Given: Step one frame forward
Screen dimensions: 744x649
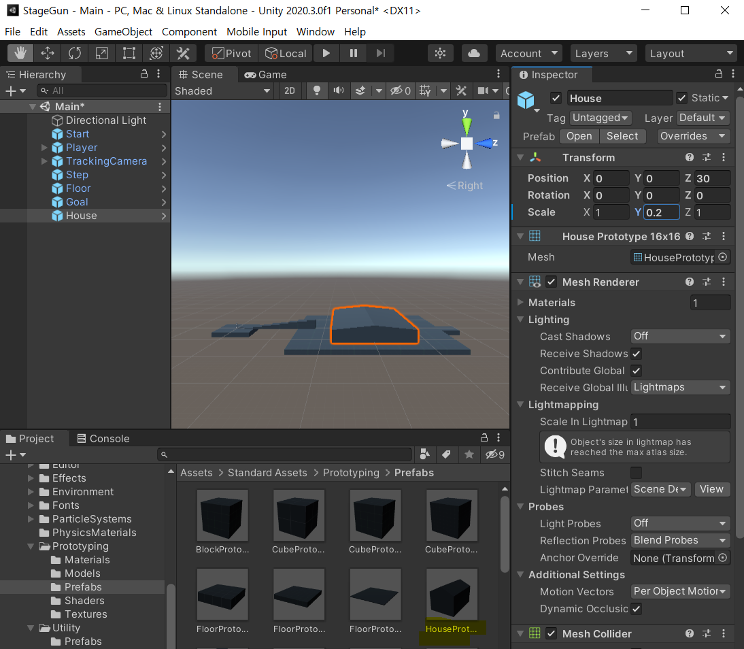Looking at the screenshot, I should pyautogui.click(x=381, y=53).
